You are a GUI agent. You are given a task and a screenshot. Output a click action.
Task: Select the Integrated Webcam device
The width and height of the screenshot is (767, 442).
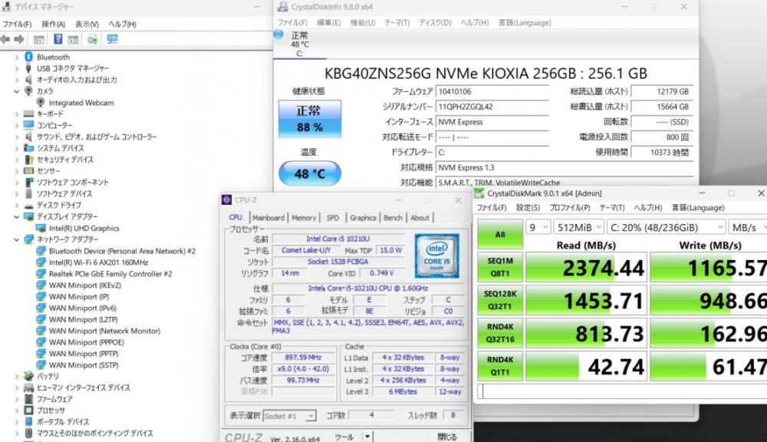[x=81, y=103]
